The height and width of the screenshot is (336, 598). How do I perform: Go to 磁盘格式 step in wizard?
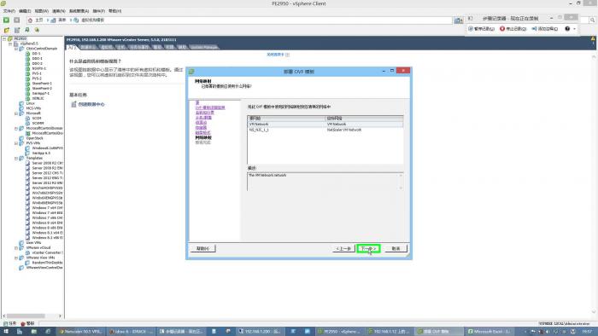(203, 132)
